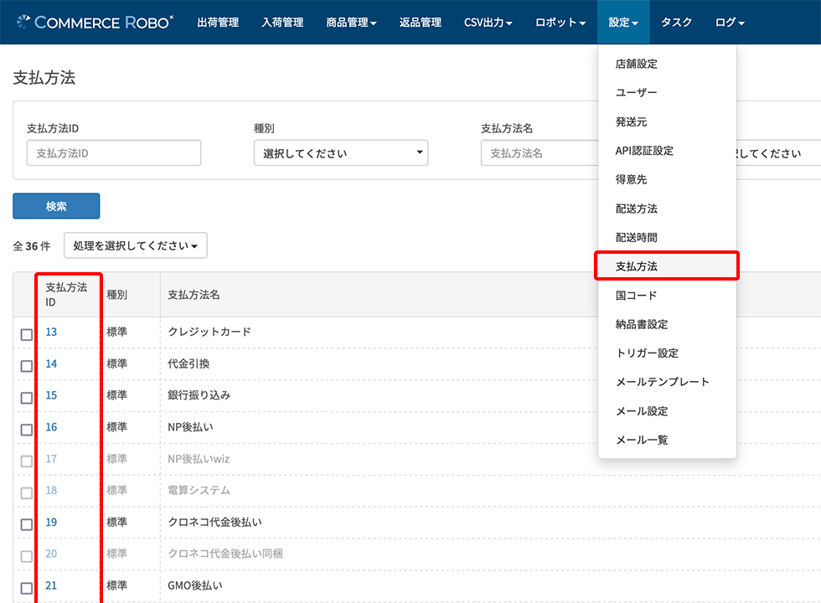Click the 支払方法ID column header
The image size is (821, 603).
pyautogui.click(x=66, y=294)
